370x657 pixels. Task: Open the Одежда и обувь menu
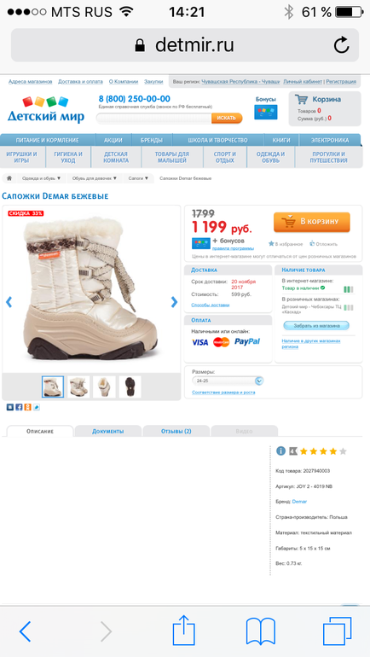(x=271, y=157)
